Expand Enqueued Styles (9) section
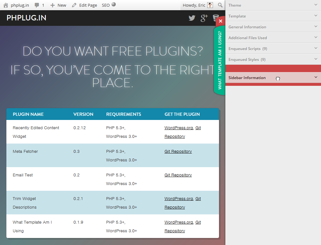 point(273,59)
